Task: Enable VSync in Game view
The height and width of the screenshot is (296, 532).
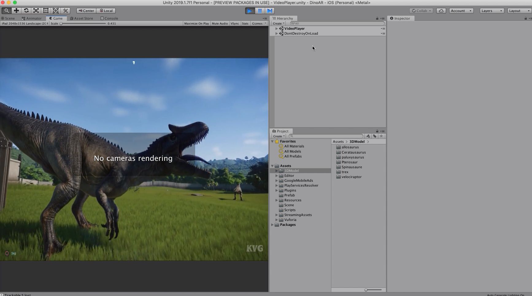Action: 235,24
